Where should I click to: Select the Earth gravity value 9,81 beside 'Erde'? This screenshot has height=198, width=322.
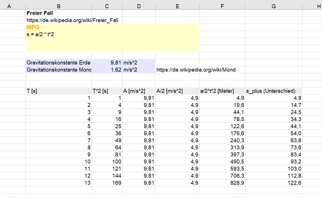107,63
